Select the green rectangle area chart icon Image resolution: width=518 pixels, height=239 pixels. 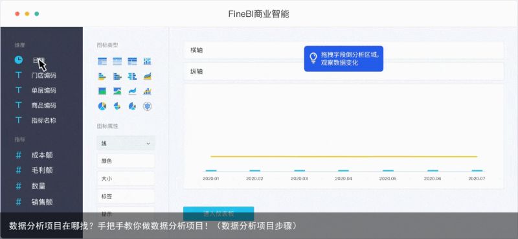pyautogui.click(x=102, y=91)
